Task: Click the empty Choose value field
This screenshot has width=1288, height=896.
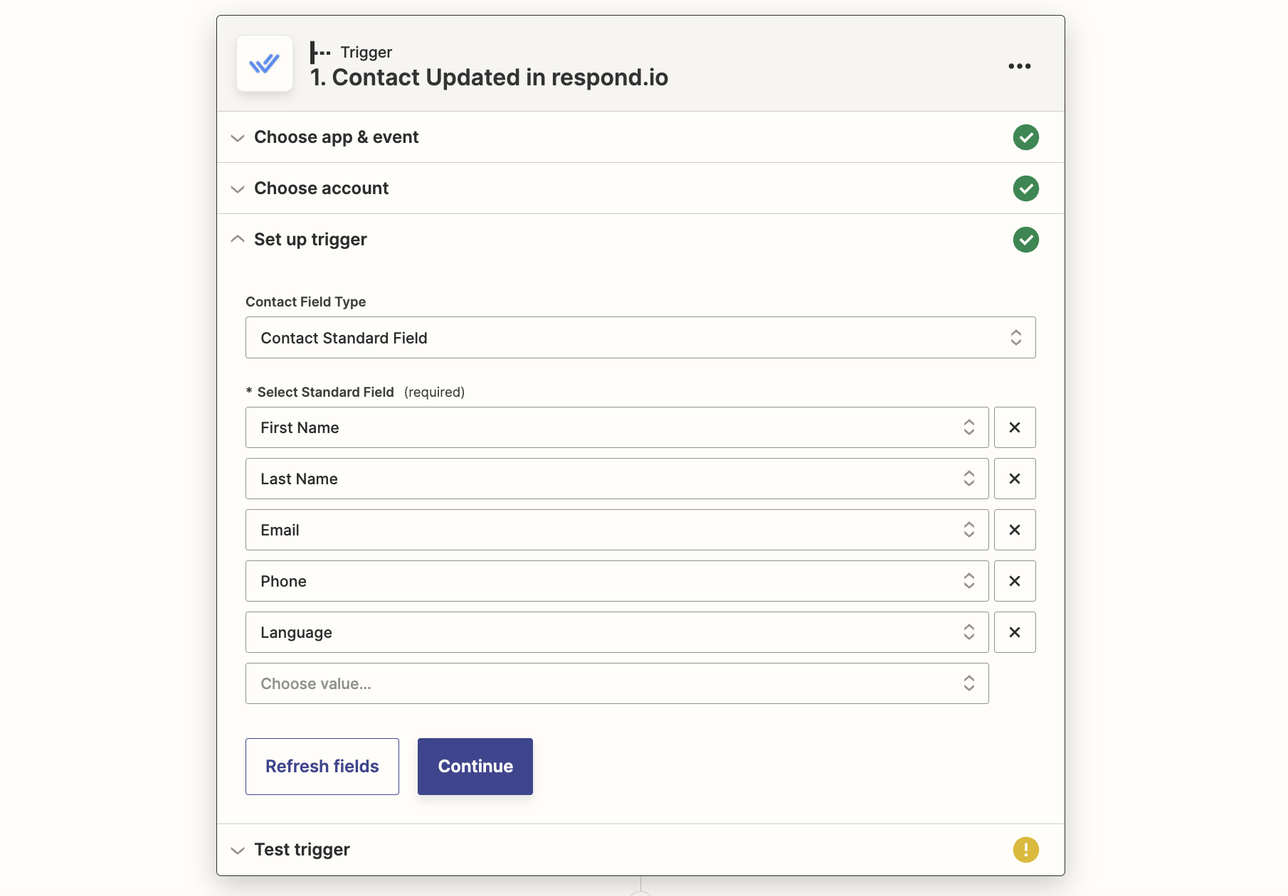Action: (x=616, y=683)
